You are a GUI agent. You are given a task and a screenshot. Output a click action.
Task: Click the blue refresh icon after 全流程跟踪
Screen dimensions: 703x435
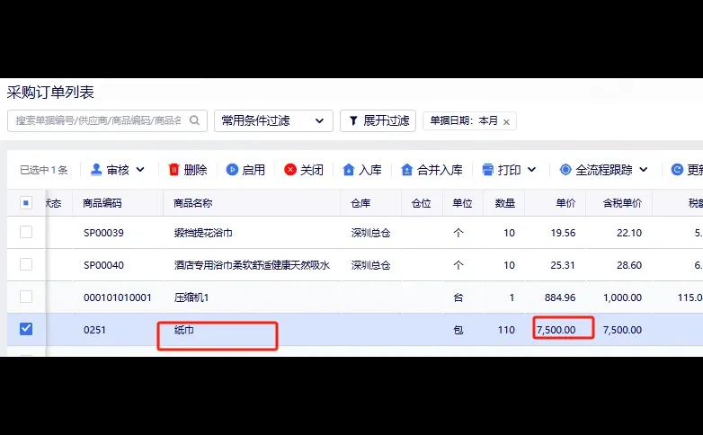click(x=677, y=170)
